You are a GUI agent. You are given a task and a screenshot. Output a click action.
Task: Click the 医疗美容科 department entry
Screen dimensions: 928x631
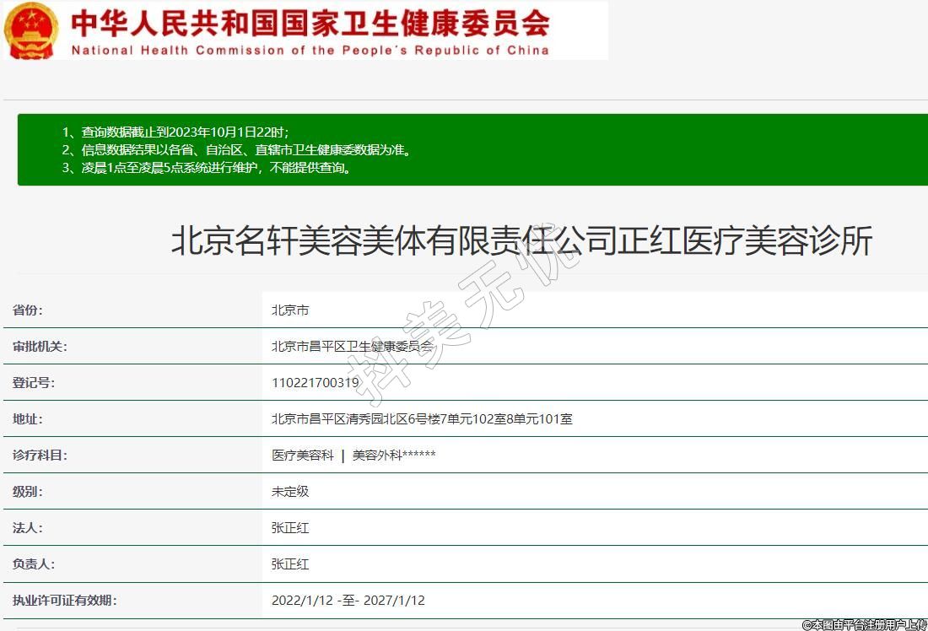coord(302,456)
